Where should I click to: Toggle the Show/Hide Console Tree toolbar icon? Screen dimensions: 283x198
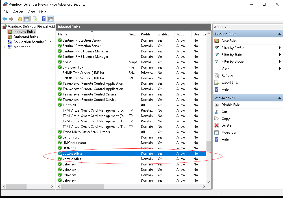[x=26, y=19]
